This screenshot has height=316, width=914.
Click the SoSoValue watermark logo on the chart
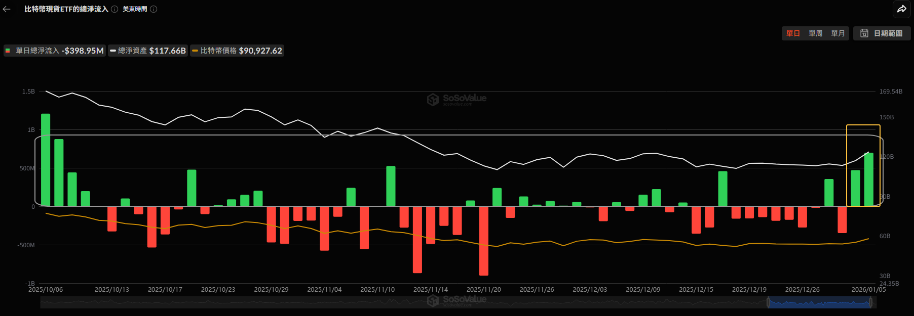click(433, 99)
